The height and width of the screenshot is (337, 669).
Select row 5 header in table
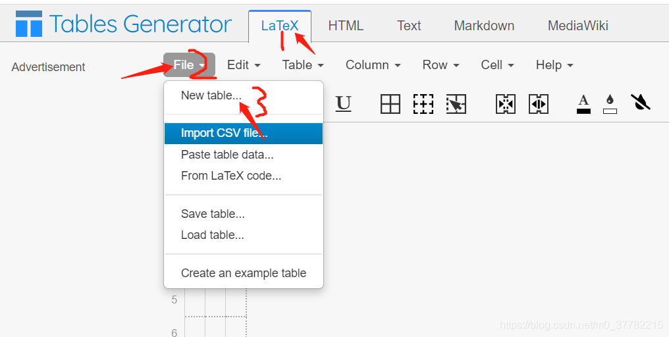coord(174,300)
